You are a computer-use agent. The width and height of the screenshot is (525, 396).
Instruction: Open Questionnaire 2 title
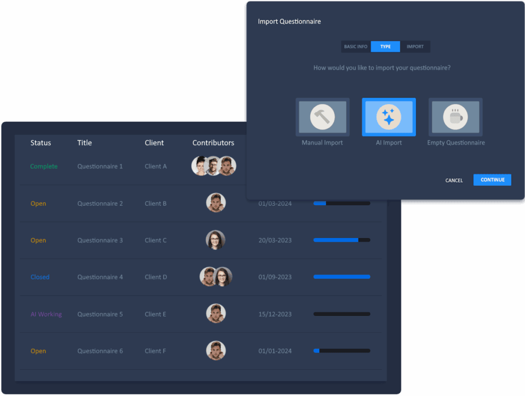100,203
